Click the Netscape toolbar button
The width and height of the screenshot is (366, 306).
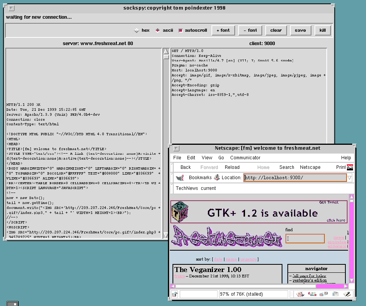[310, 167]
